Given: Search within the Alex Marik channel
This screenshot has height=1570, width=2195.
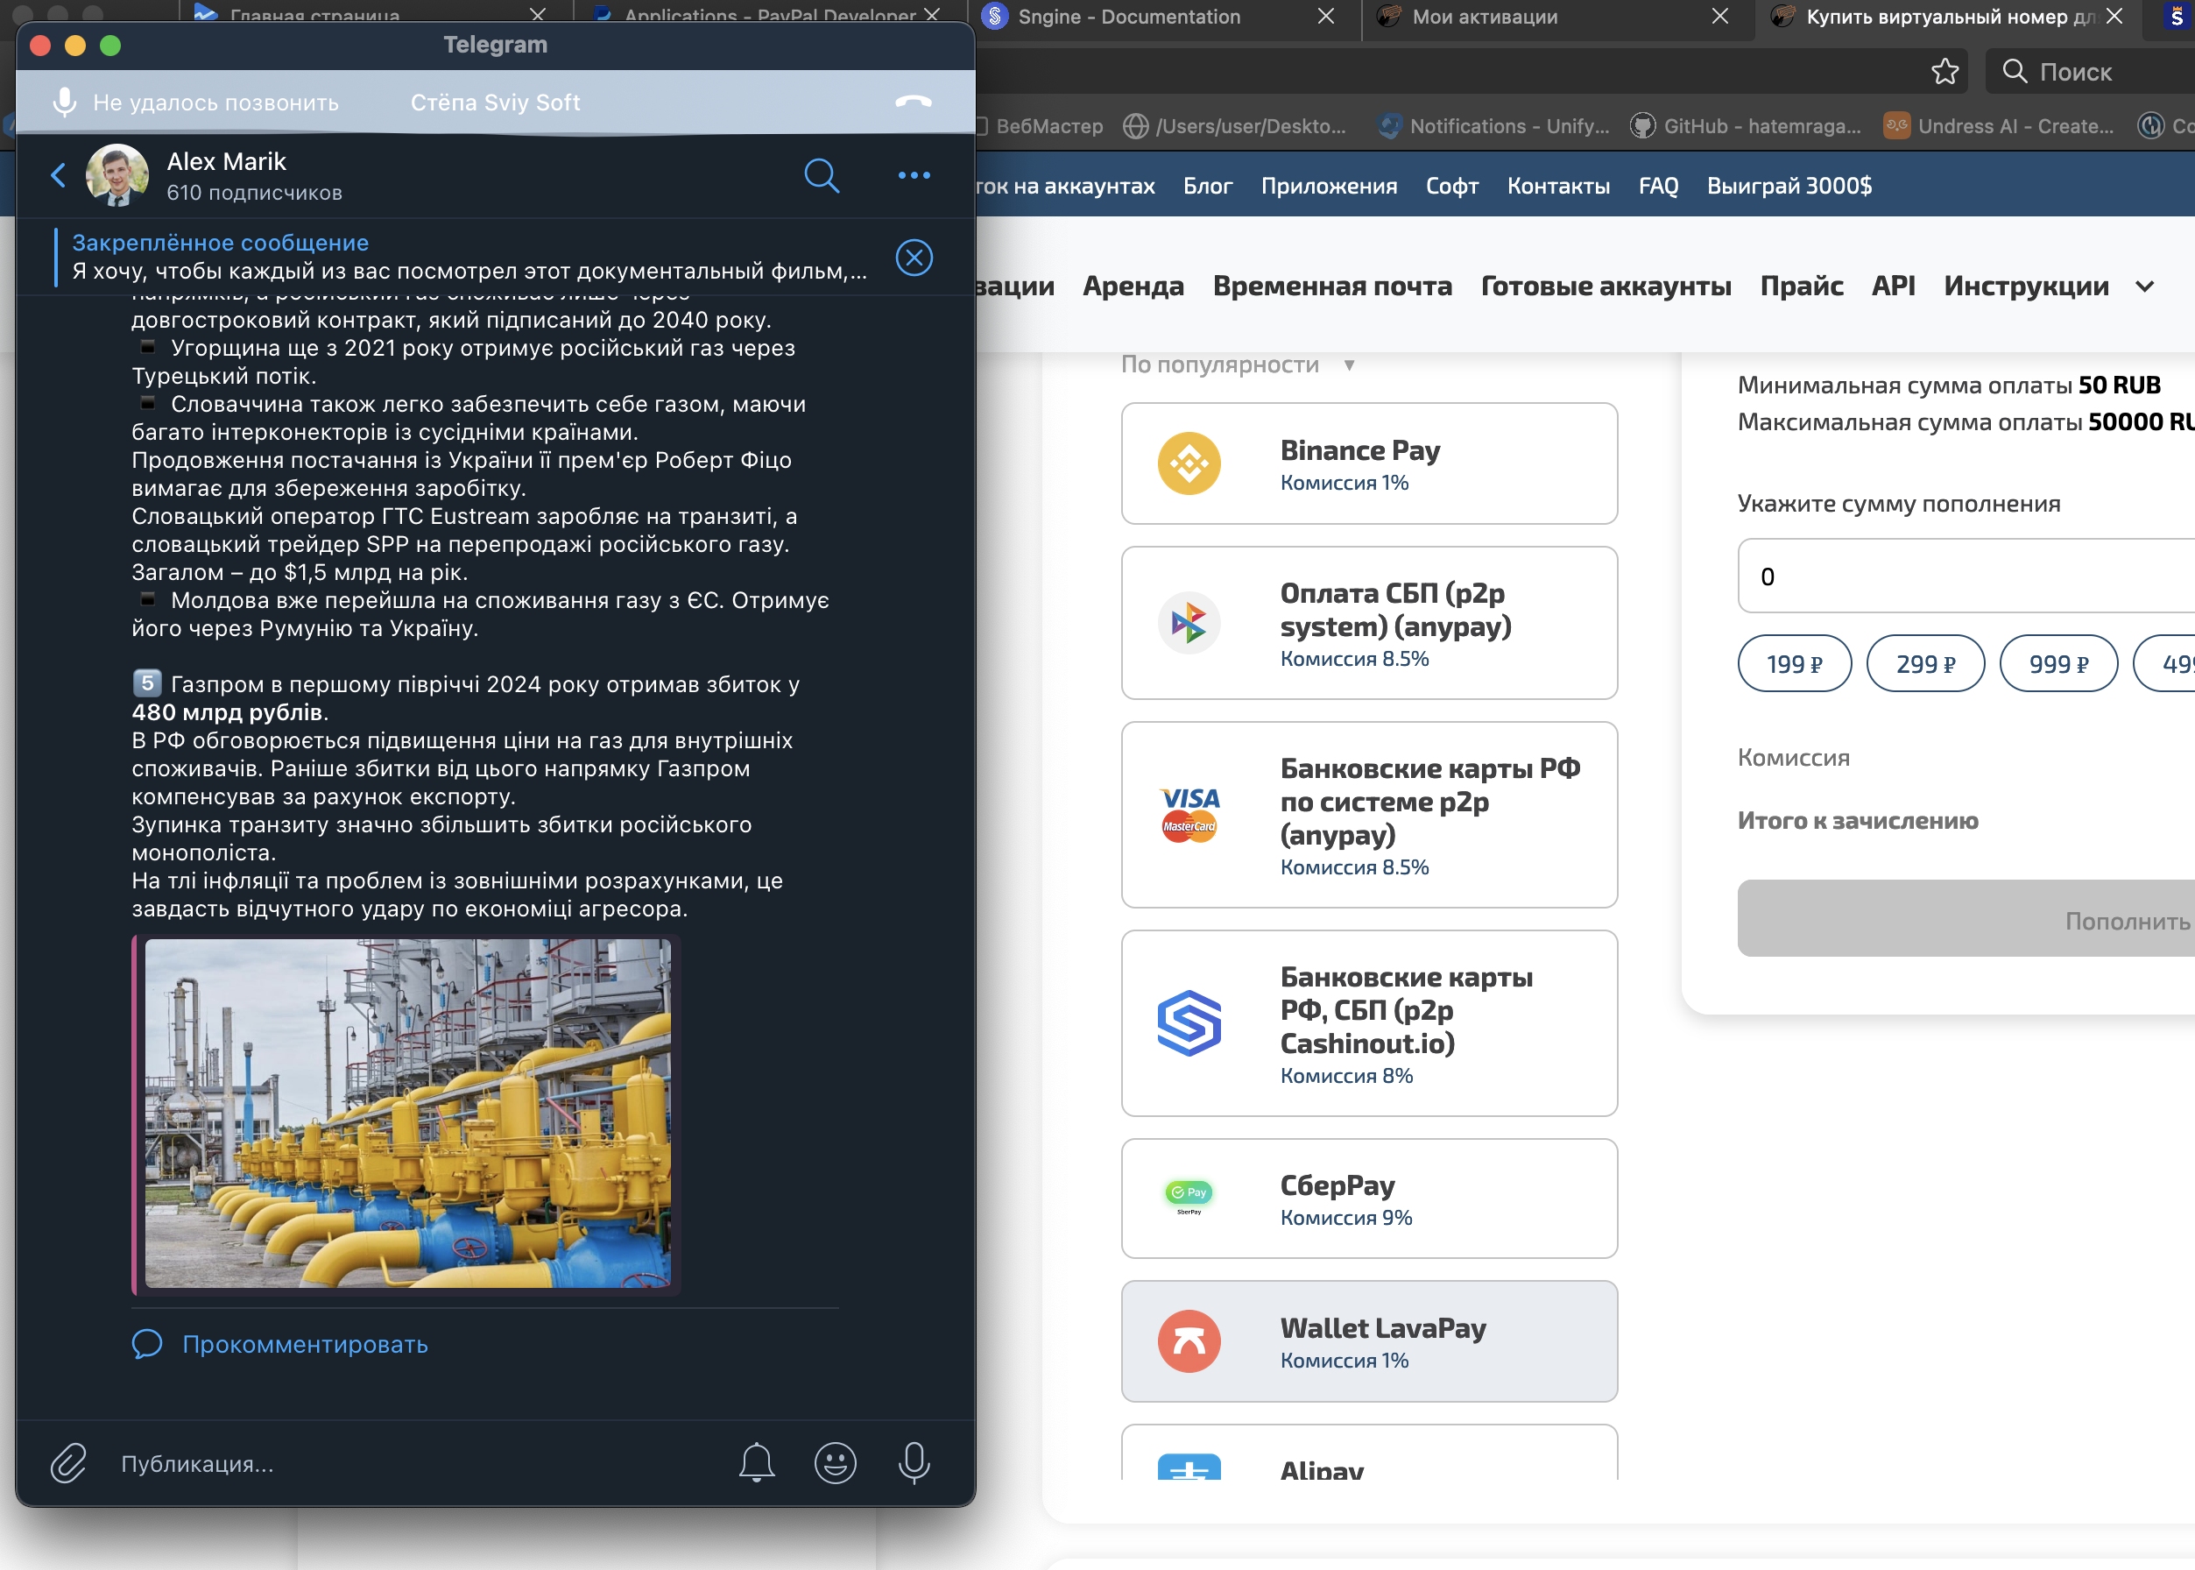Looking at the screenshot, I should [x=822, y=176].
